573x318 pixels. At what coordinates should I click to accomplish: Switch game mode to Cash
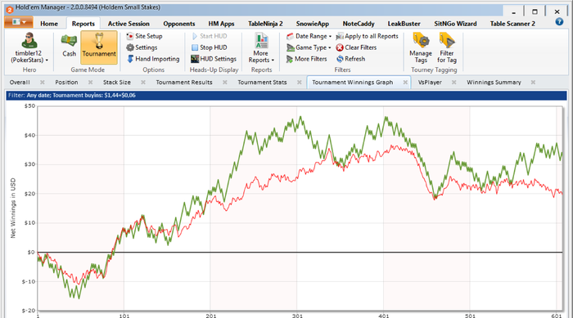click(69, 47)
